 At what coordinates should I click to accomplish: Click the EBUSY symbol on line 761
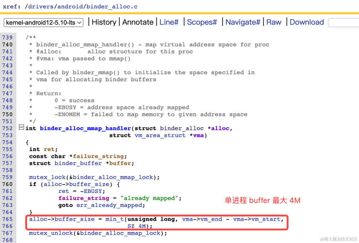pos(93,191)
